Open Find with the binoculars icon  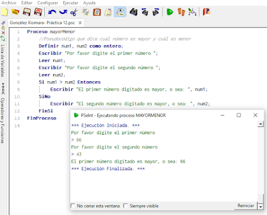click(133, 12)
